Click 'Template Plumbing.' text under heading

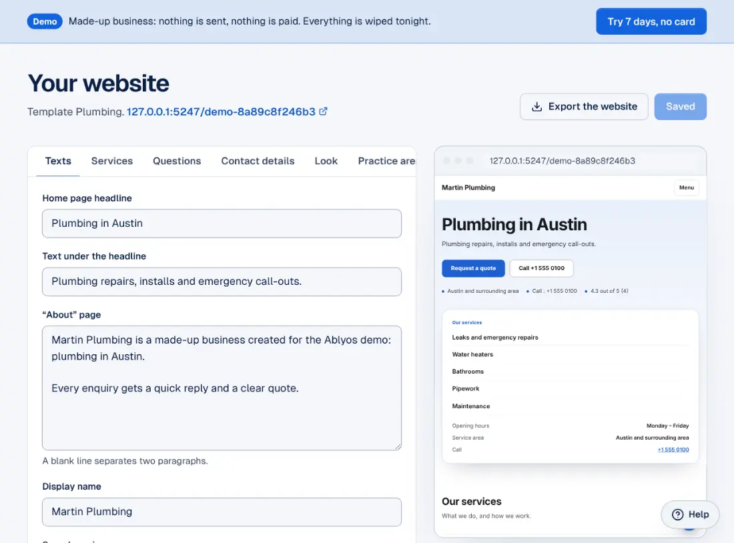(x=75, y=112)
